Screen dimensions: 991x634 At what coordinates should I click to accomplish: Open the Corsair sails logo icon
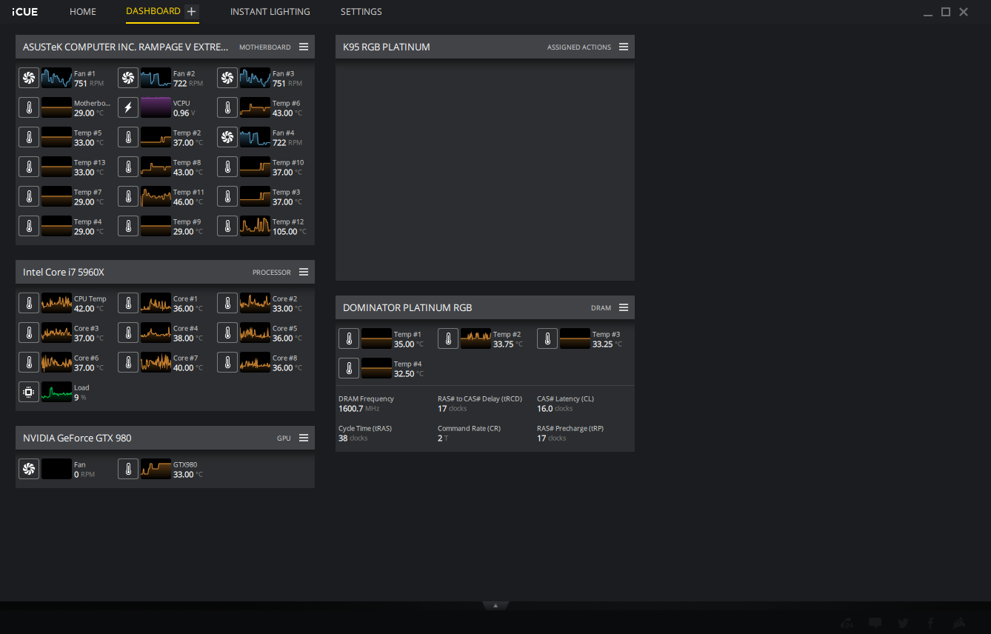pos(958,624)
